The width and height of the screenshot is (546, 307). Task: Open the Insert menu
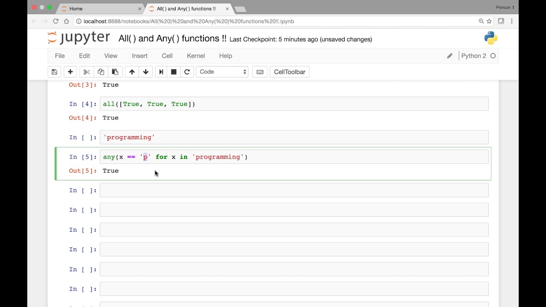(x=139, y=56)
